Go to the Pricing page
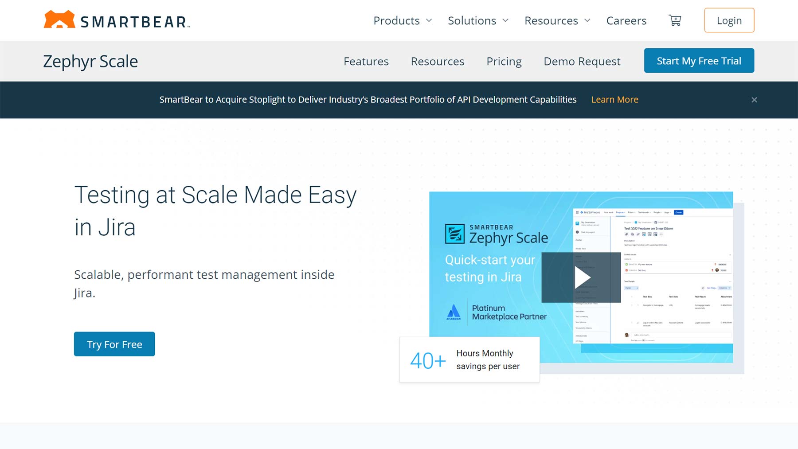 pos(504,61)
